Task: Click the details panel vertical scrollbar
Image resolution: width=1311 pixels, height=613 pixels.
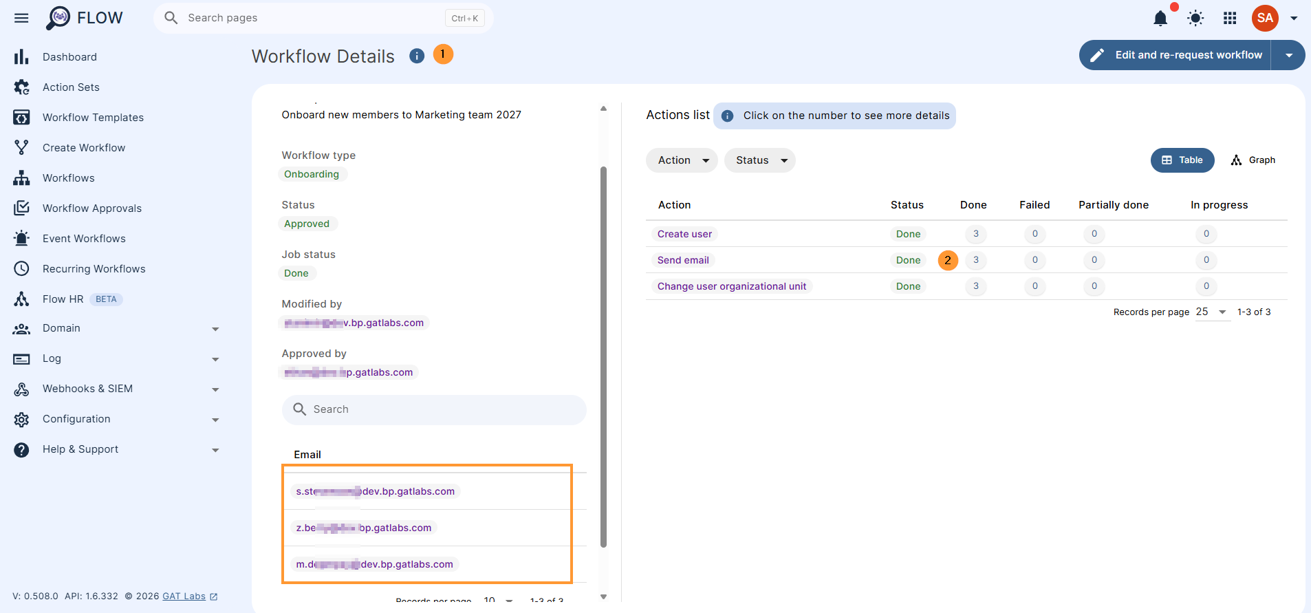Action: 603,356
